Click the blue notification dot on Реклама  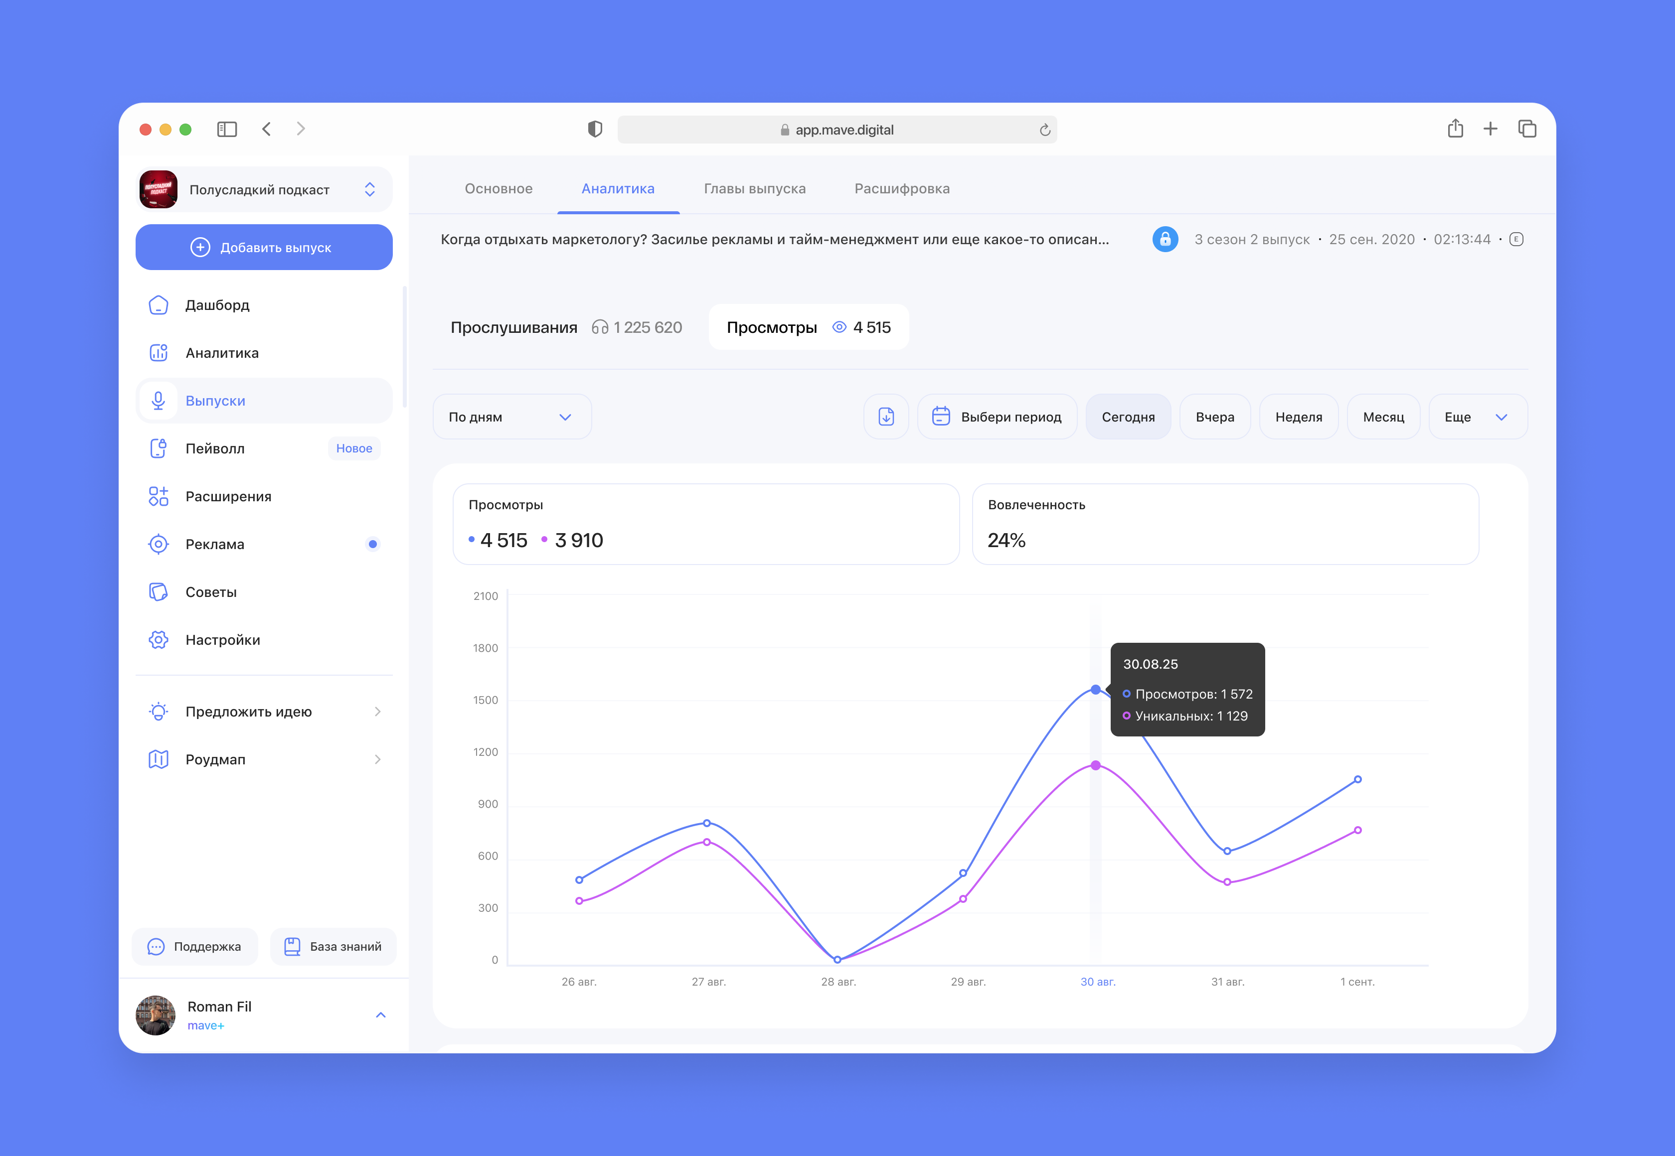click(x=372, y=544)
